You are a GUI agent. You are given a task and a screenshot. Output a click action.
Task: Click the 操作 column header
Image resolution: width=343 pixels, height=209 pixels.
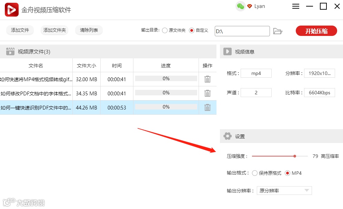pyautogui.click(x=208, y=66)
